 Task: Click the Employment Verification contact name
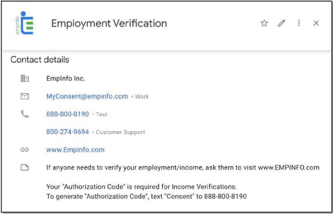coord(109,23)
